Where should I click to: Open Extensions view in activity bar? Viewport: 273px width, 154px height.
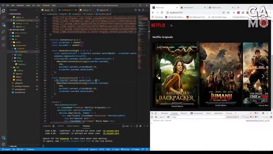[3, 38]
